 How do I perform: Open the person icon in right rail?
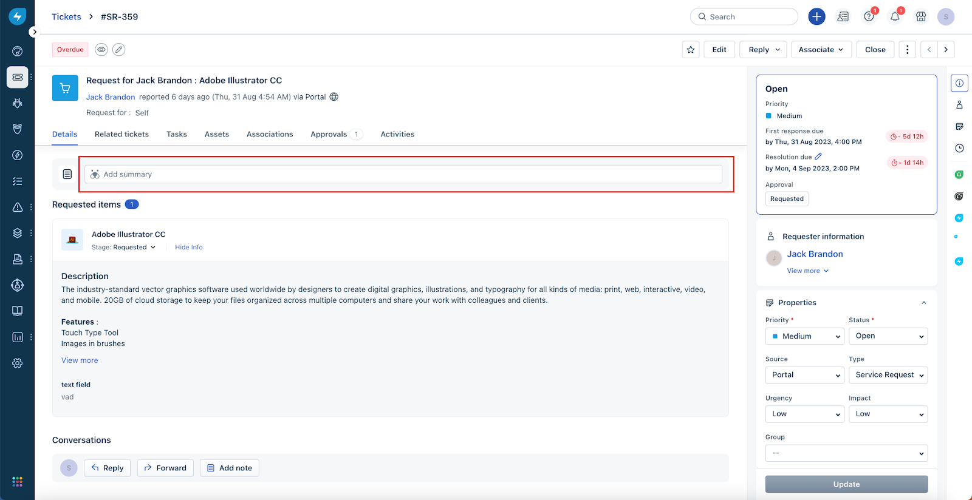(959, 104)
